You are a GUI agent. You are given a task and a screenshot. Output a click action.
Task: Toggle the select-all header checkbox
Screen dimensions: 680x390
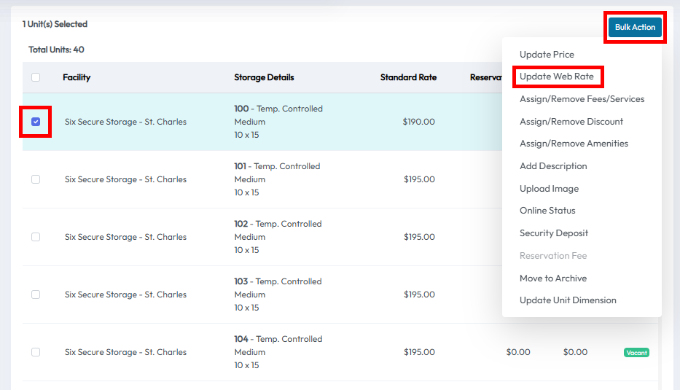point(36,77)
